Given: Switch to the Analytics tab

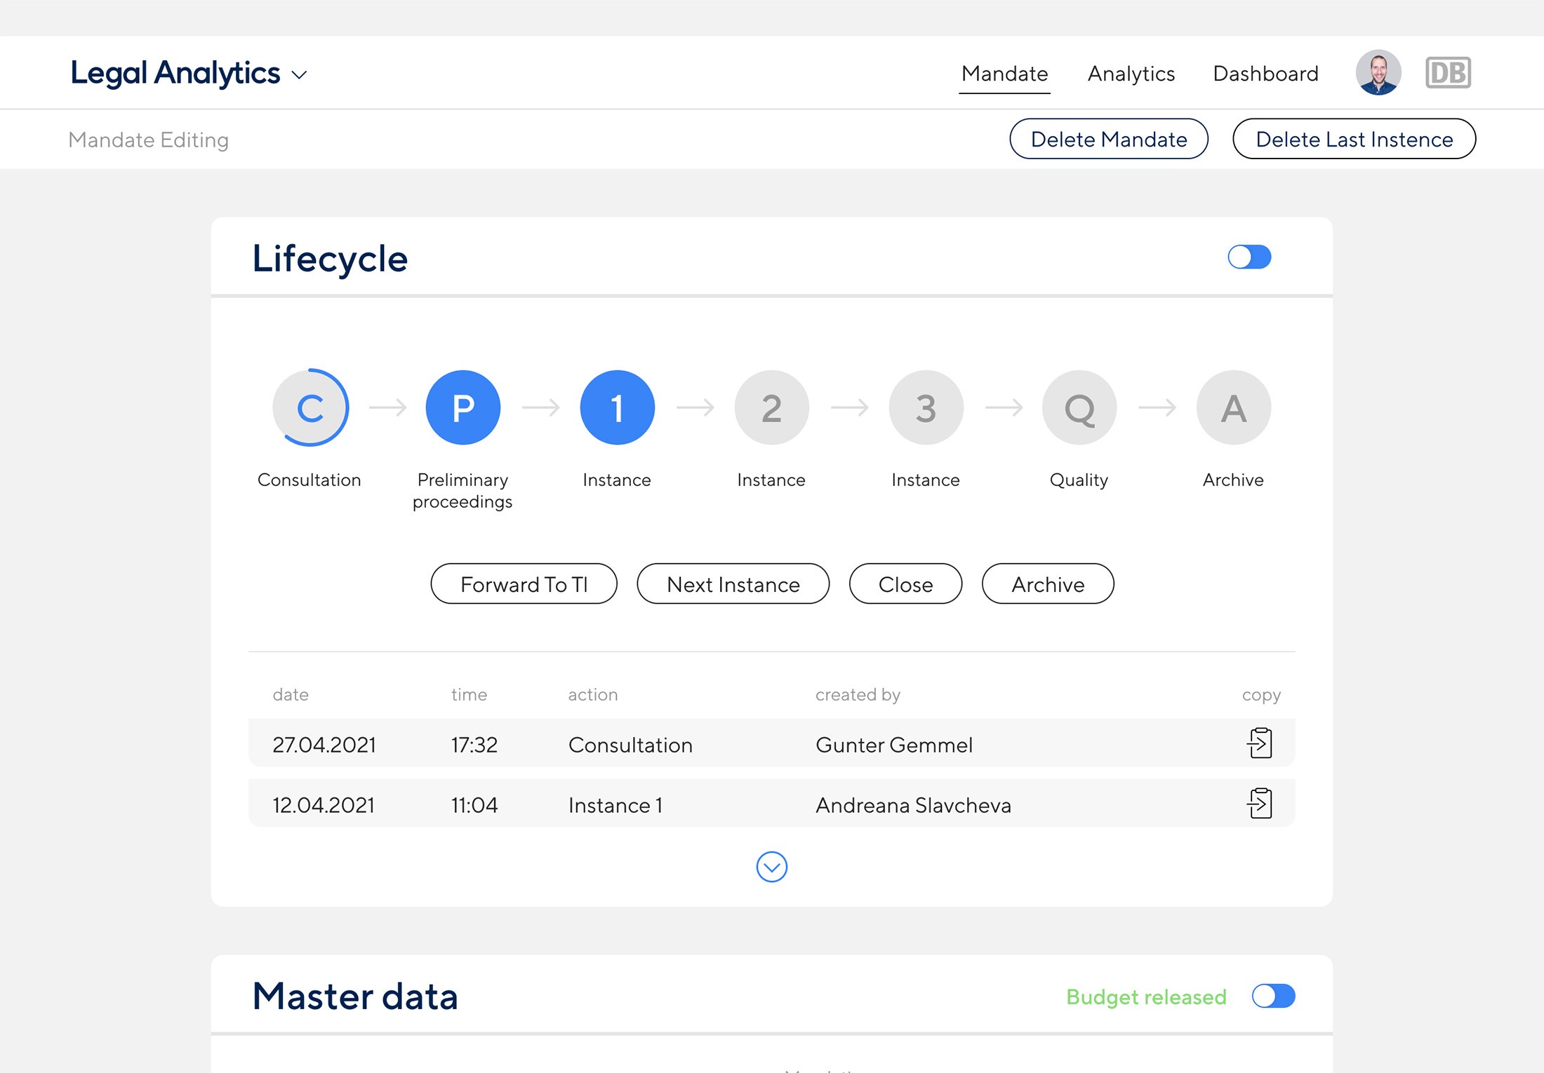Looking at the screenshot, I should (1131, 74).
